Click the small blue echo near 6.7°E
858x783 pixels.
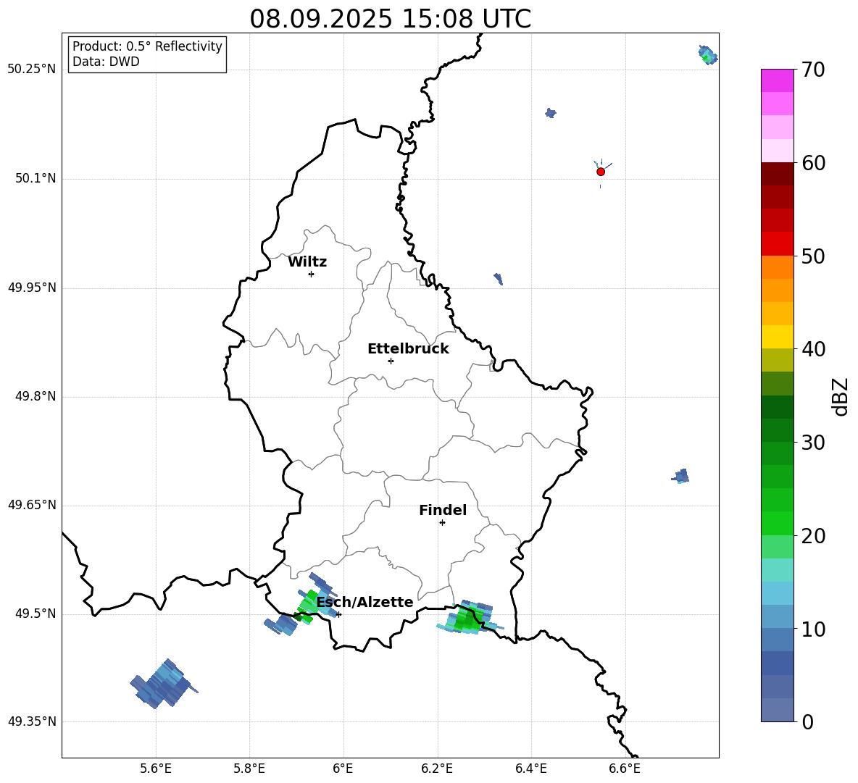coord(680,476)
